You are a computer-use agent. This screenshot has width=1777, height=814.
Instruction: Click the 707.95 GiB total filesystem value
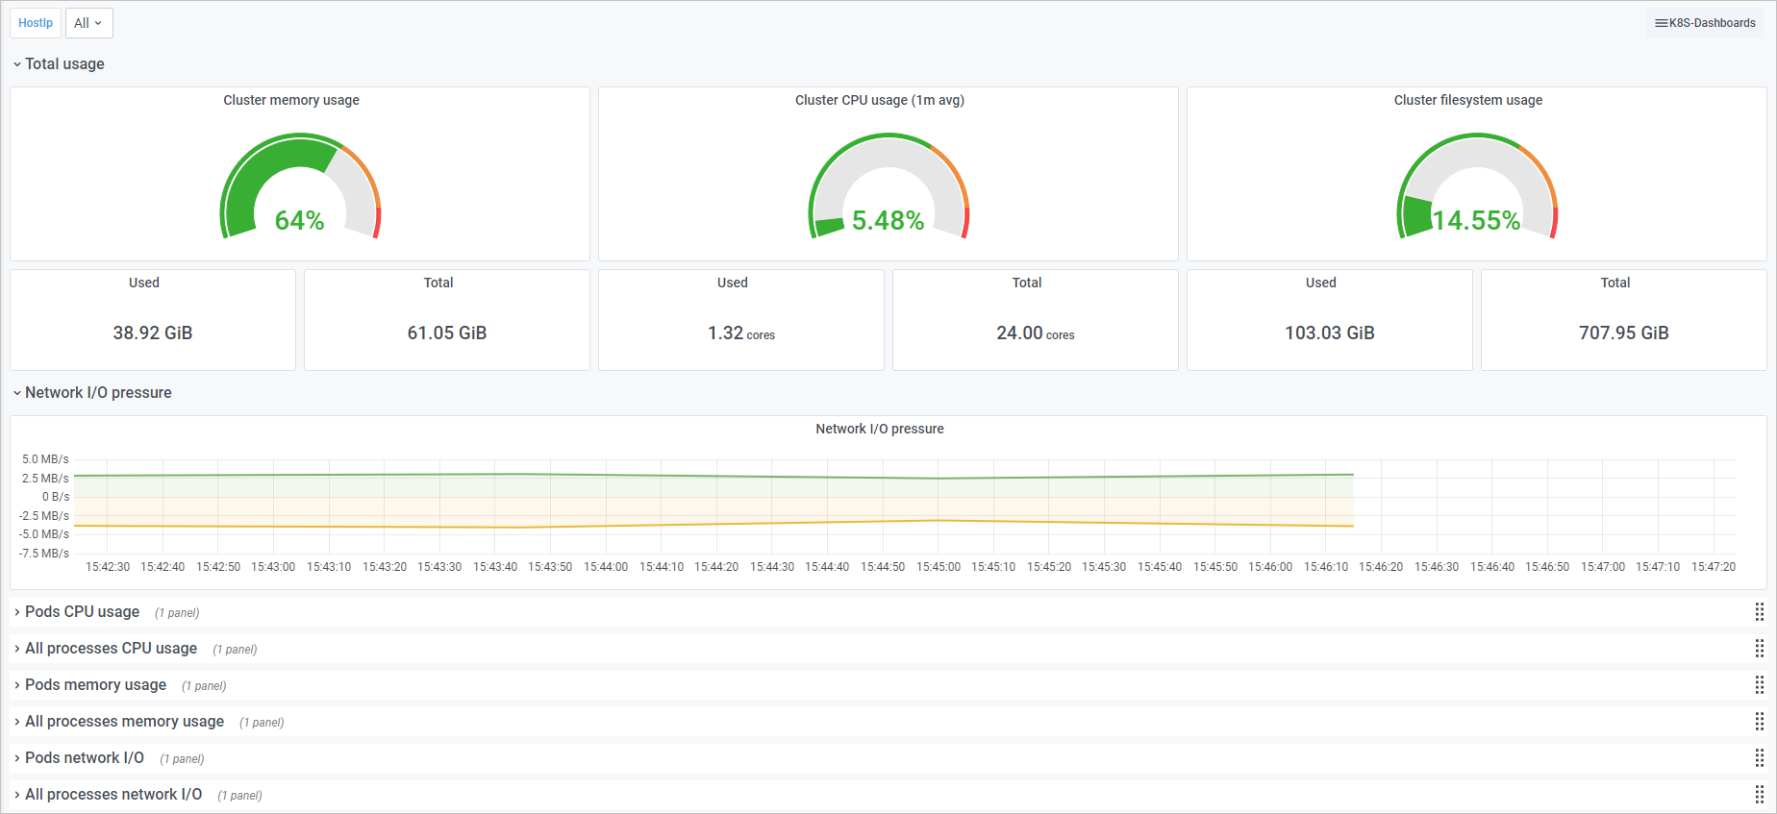coord(1624,333)
